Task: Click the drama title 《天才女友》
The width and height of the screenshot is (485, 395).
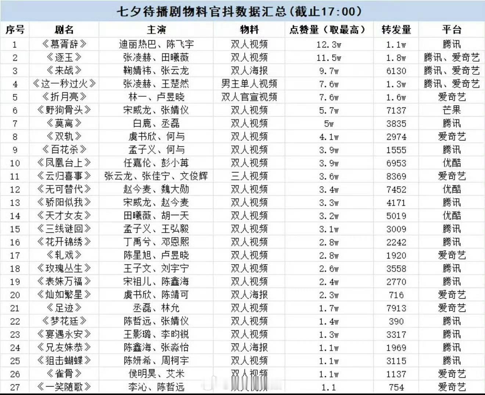Action: pos(64,216)
